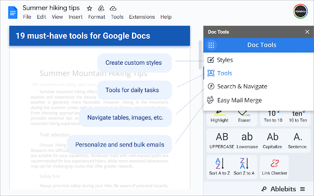Star the Summer hiking tips document

click(89, 8)
